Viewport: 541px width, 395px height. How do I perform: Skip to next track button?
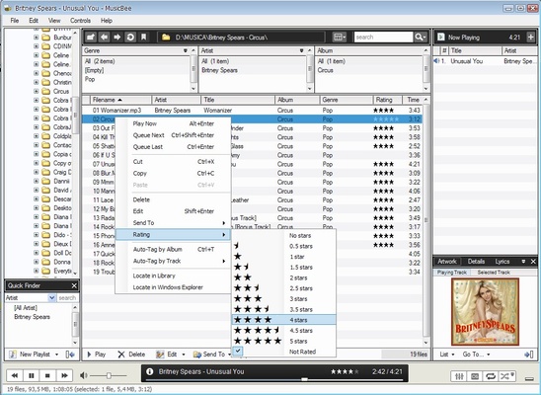coord(64,375)
